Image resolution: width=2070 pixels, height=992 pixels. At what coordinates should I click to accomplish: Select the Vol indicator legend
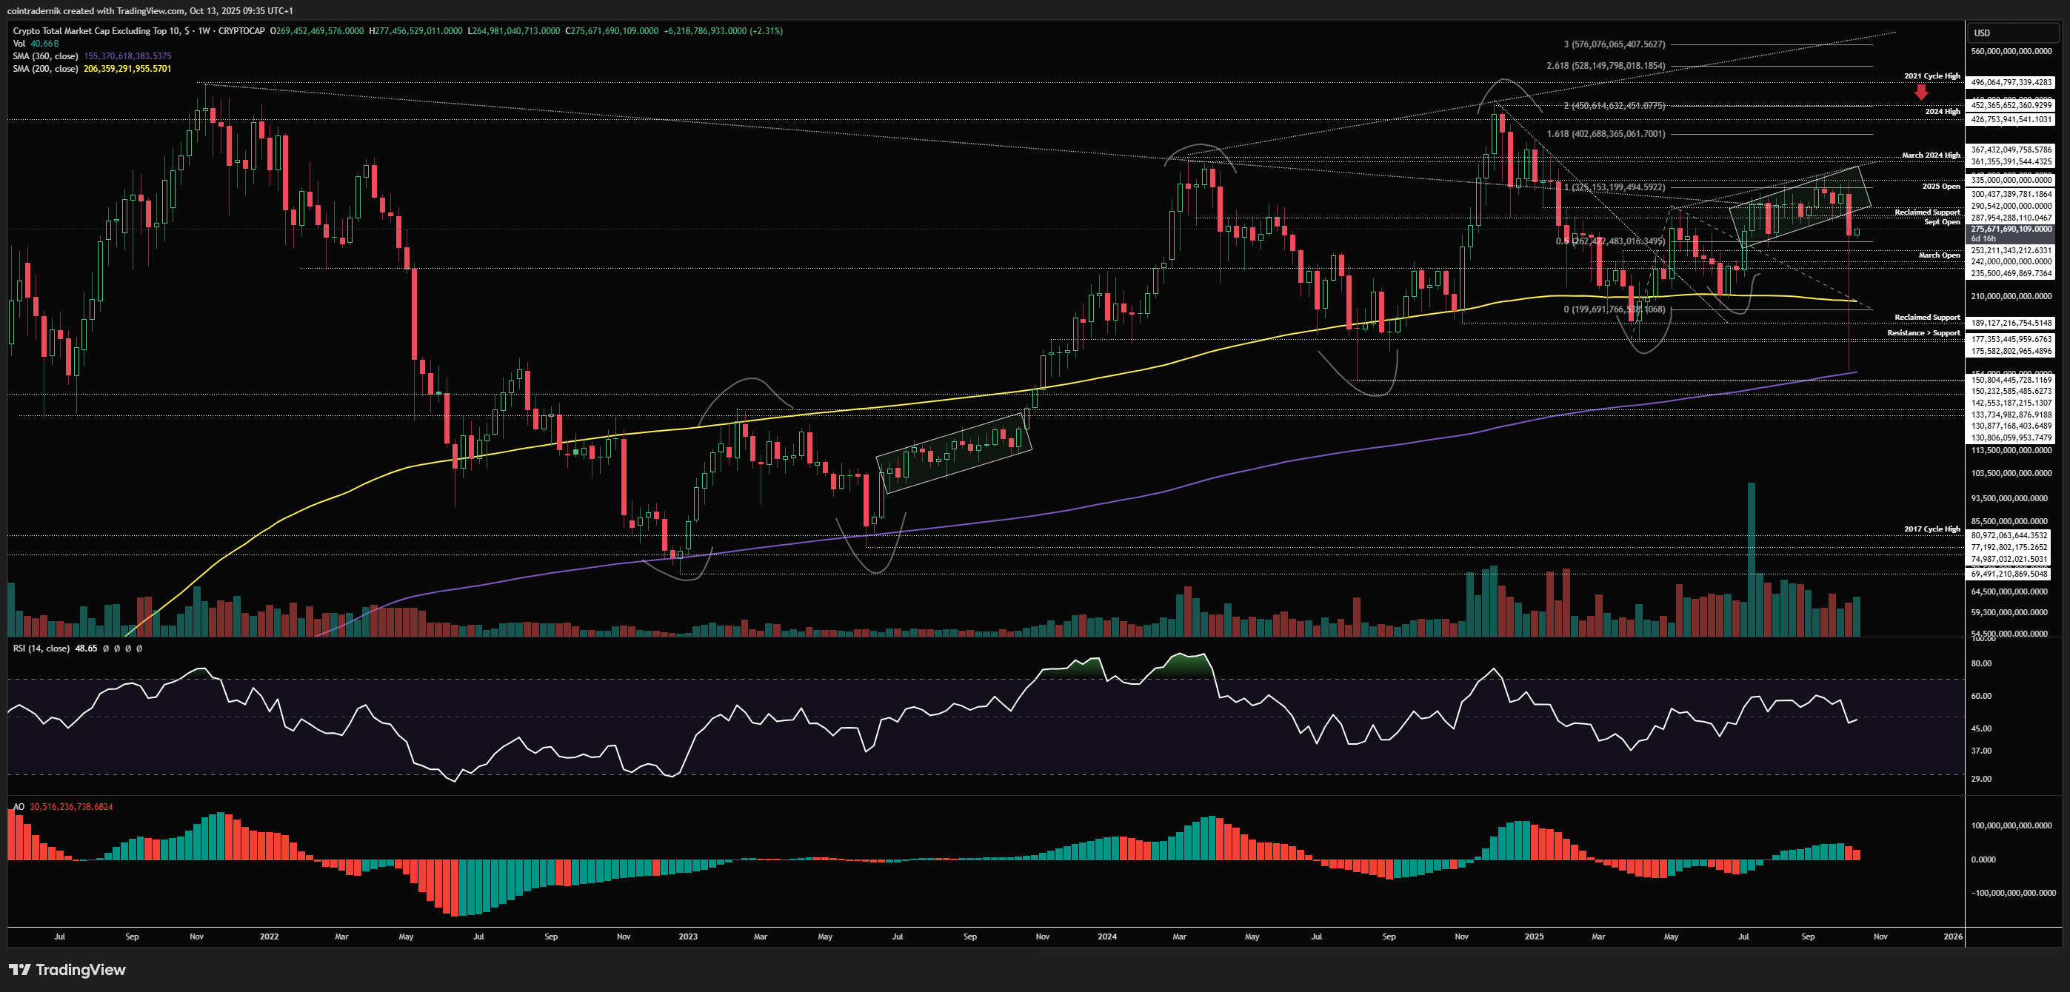coord(19,44)
